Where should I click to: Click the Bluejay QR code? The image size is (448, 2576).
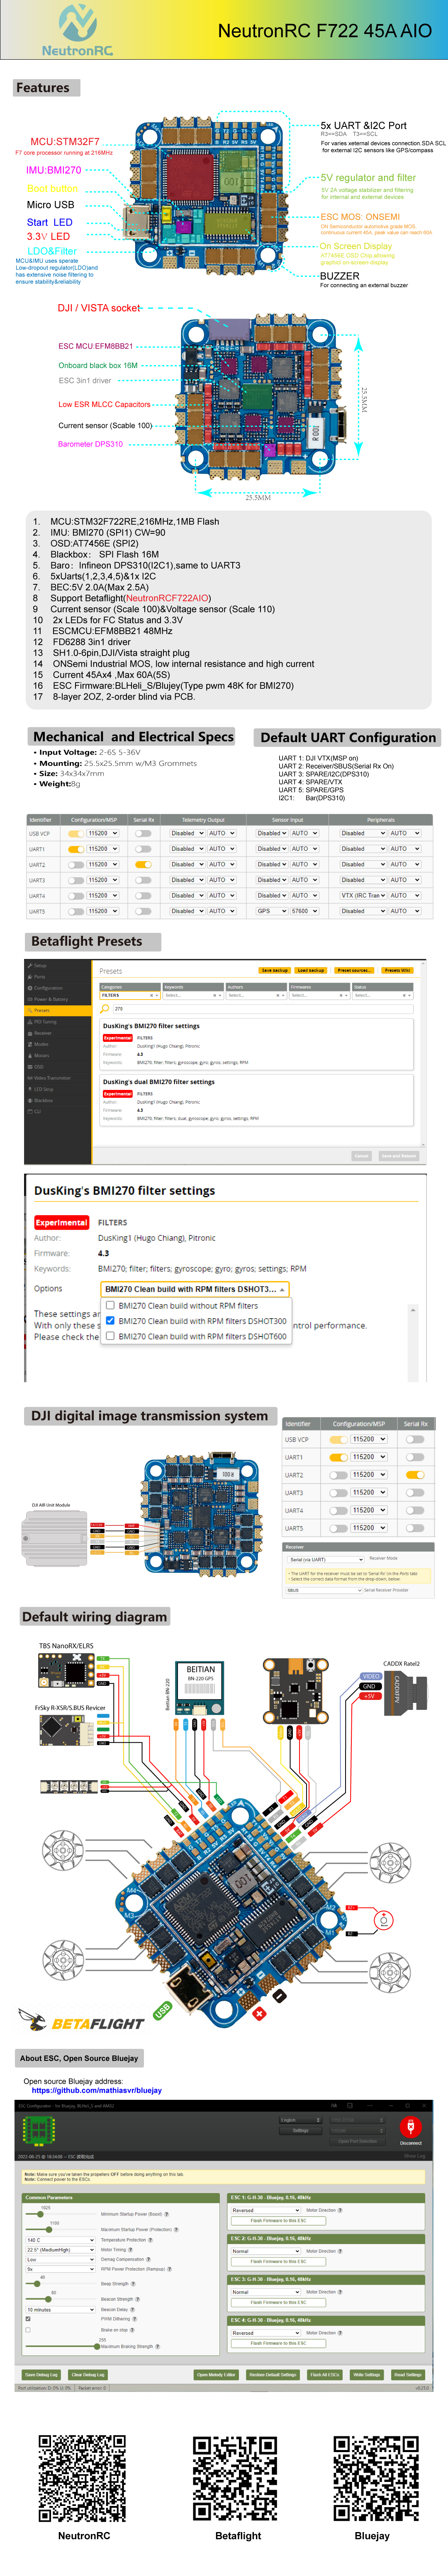pos(375,2478)
